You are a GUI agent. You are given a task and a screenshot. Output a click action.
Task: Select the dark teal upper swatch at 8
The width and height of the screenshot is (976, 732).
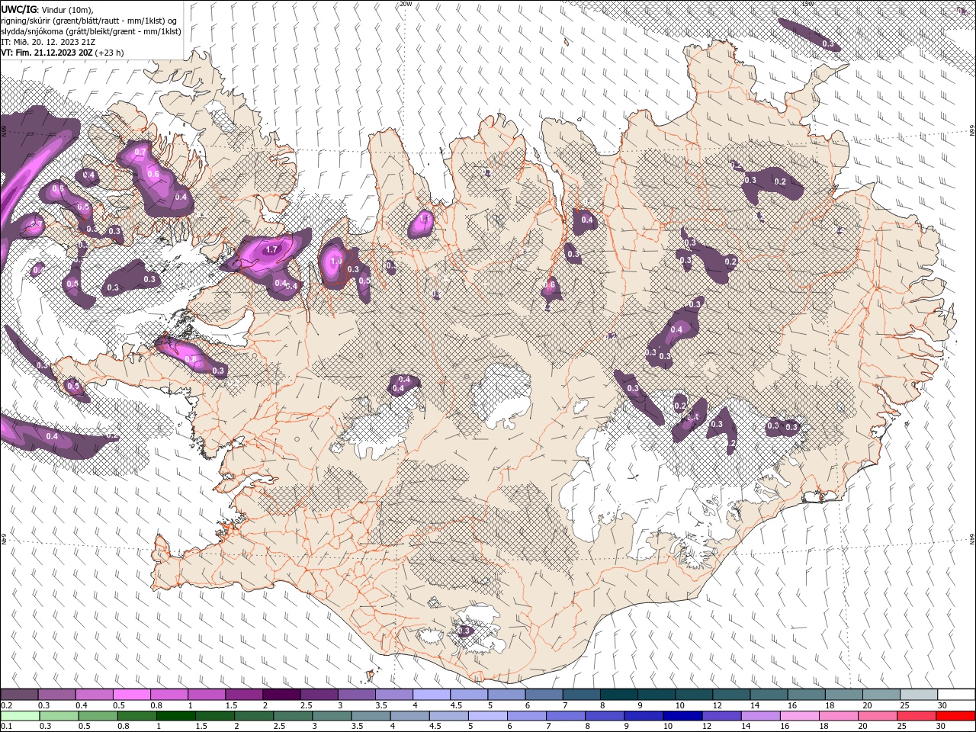click(618, 695)
